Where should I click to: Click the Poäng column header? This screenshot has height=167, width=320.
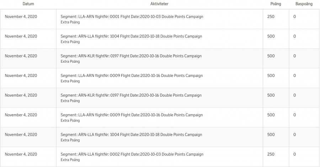(x=276, y=4)
